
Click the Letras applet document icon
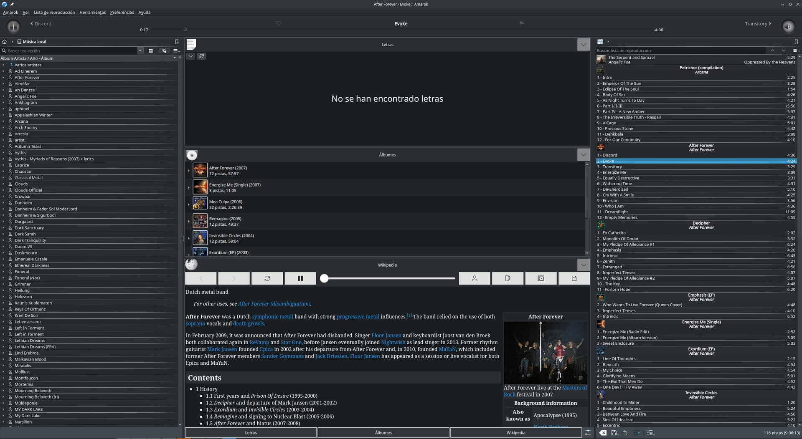(x=191, y=44)
